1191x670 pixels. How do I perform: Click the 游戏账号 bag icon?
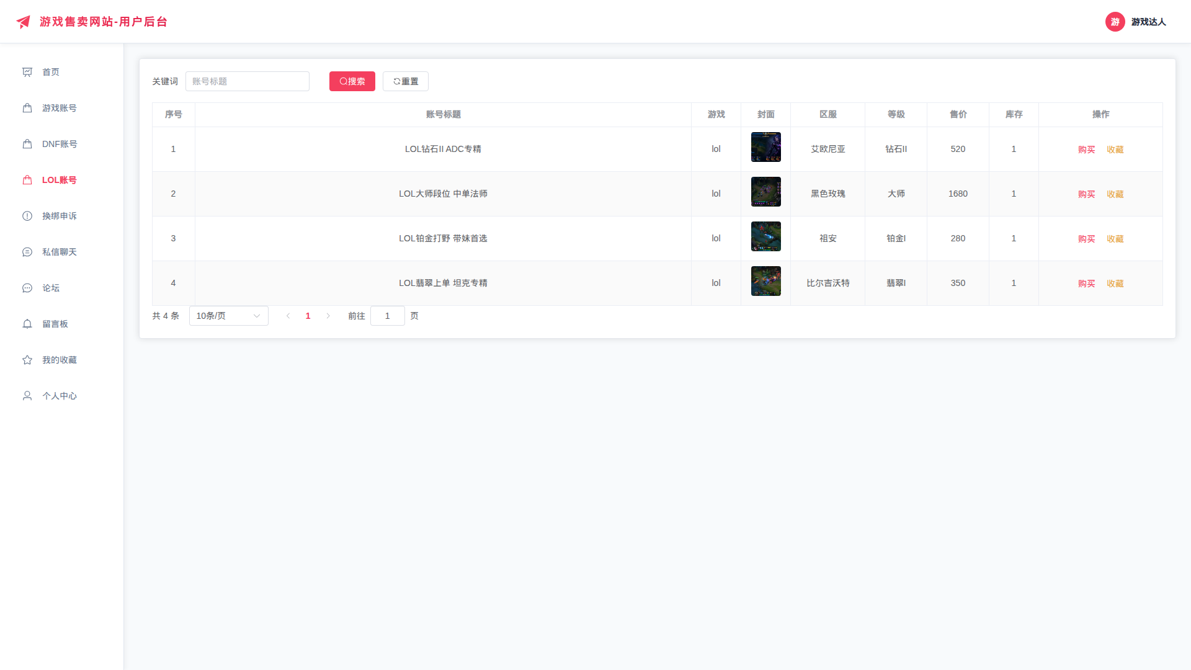pyautogui.click(x=27, y=108)
